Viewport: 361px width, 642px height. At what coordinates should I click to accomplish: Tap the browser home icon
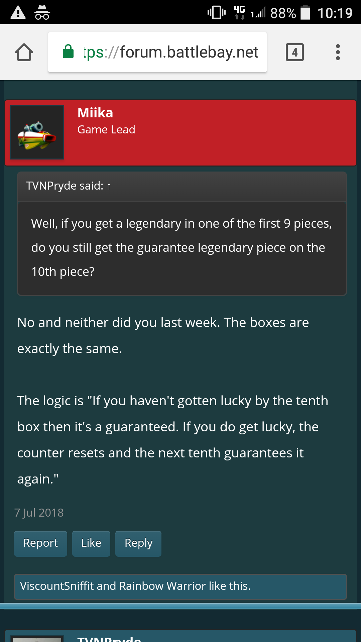[24, 52]
